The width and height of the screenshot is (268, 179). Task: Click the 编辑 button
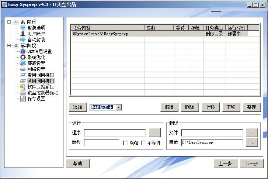[169, 107]
